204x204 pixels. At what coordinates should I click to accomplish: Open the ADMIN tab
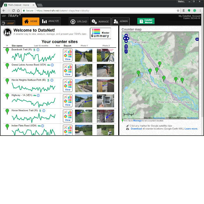121,21
